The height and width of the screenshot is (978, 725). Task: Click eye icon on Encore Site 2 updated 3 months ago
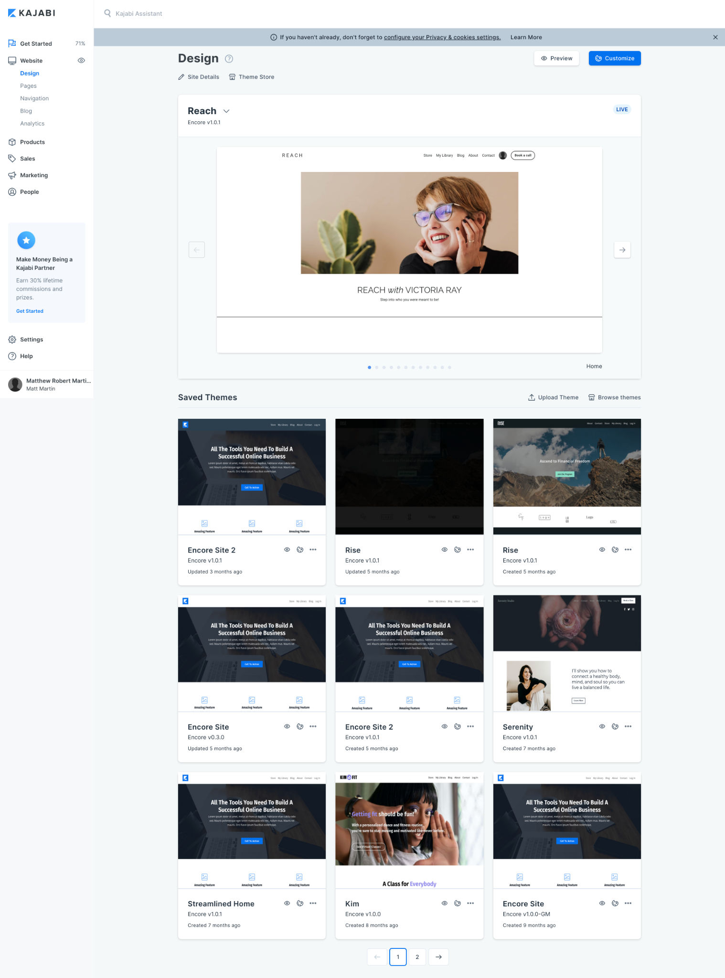pyautogui.click(x=287, y=550)
